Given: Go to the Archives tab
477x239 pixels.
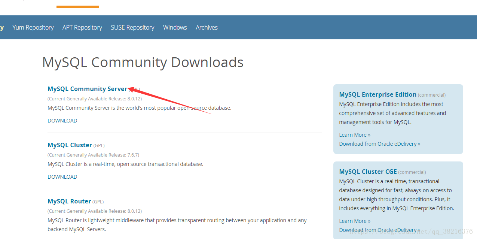Looking at the screenshot, I should 207,27.
